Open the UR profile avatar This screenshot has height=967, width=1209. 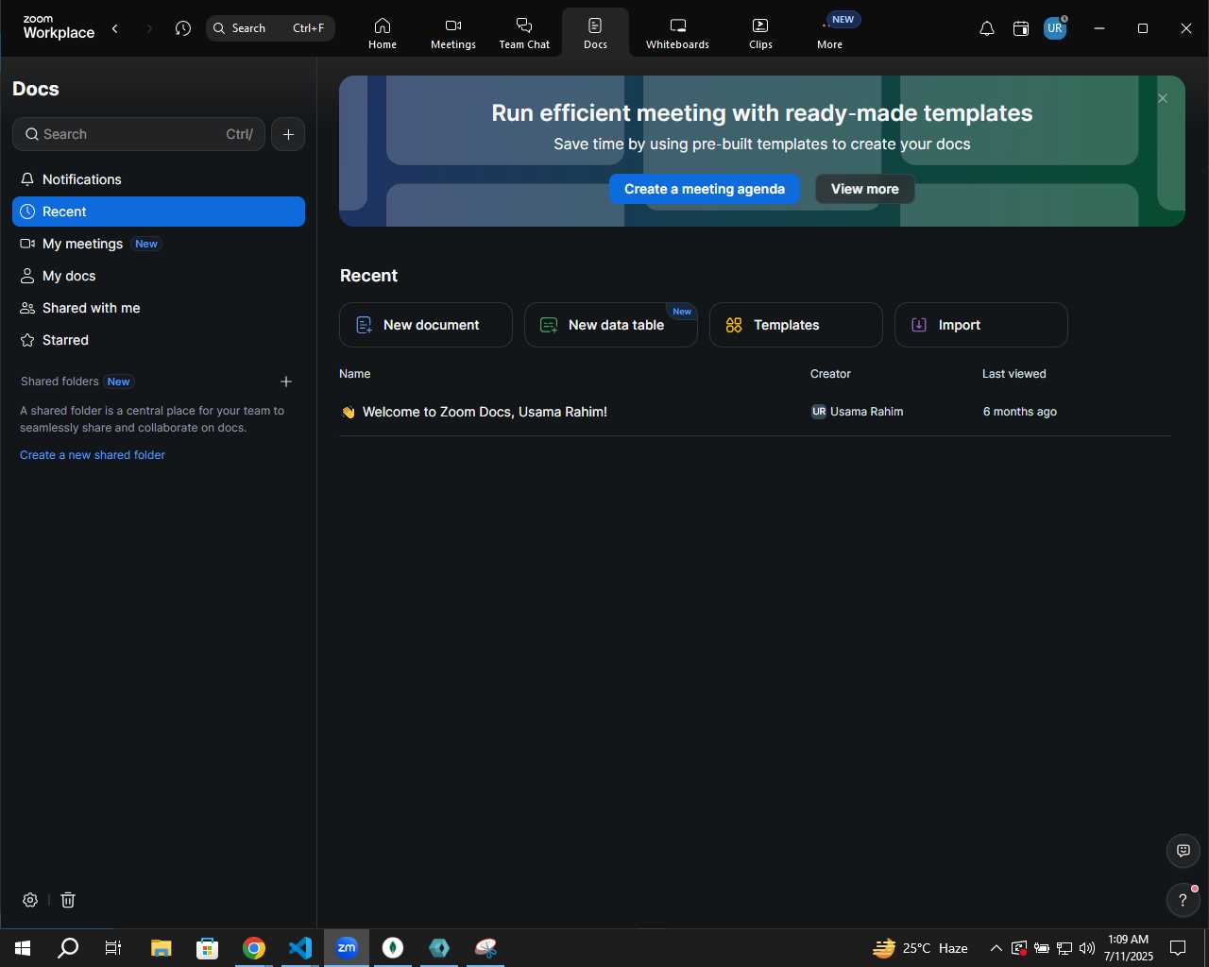1055,28
